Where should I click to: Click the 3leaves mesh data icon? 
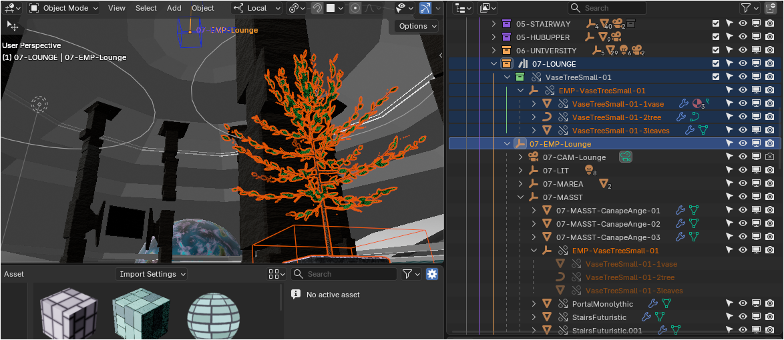tap(703, 130)
